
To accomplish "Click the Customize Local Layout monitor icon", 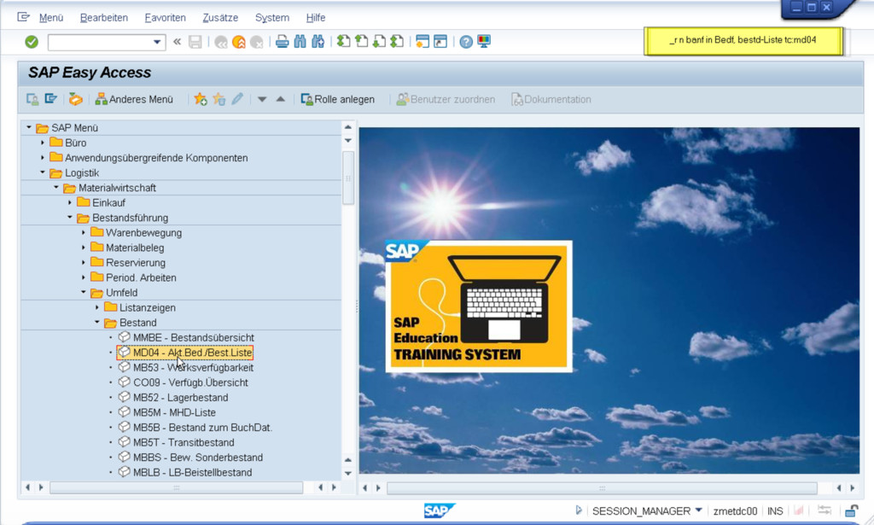I will pyautogui.click(x=484, y=42).
